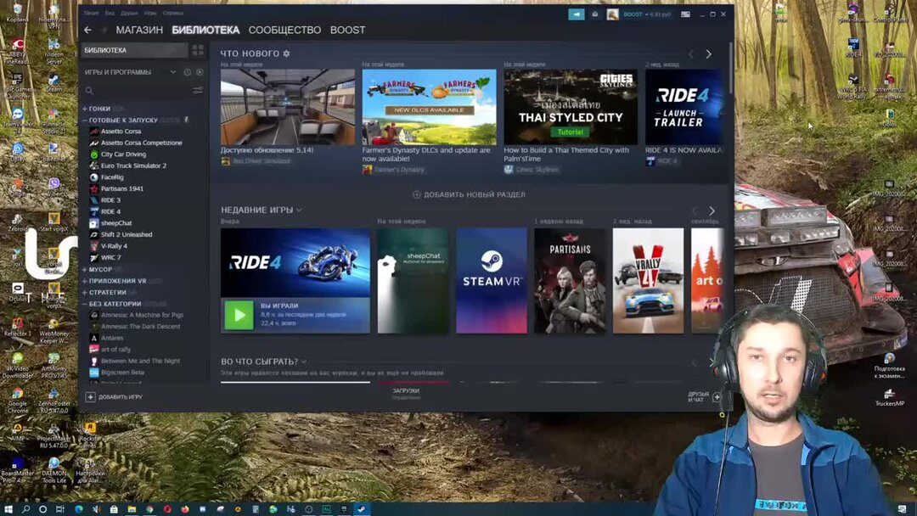917x516 pixels.
Task: Switch to collections grid view icon
Action: click(x=198, y=50)
